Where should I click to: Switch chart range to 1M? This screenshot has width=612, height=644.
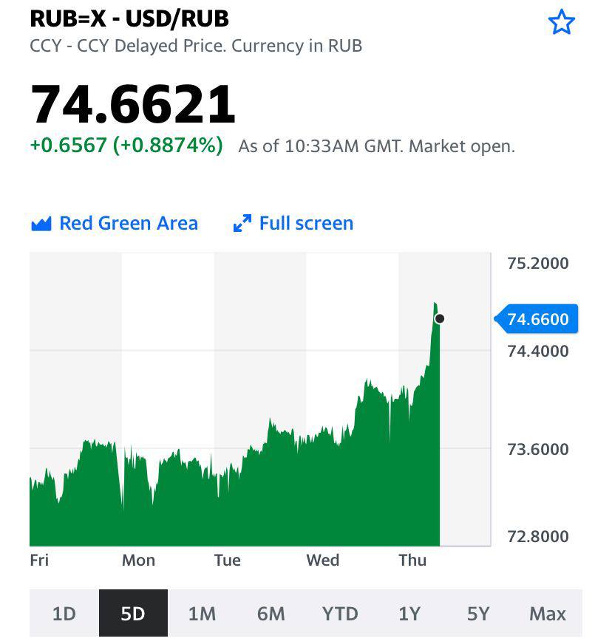pos(203,613)
